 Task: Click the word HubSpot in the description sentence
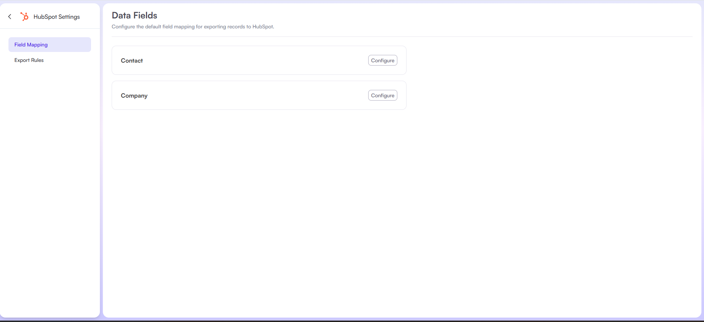tap(262, 27)
